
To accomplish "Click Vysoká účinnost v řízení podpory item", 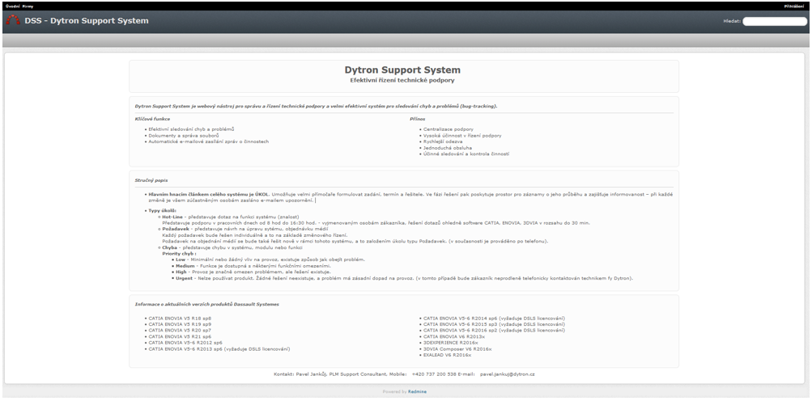I will (462, 135).
